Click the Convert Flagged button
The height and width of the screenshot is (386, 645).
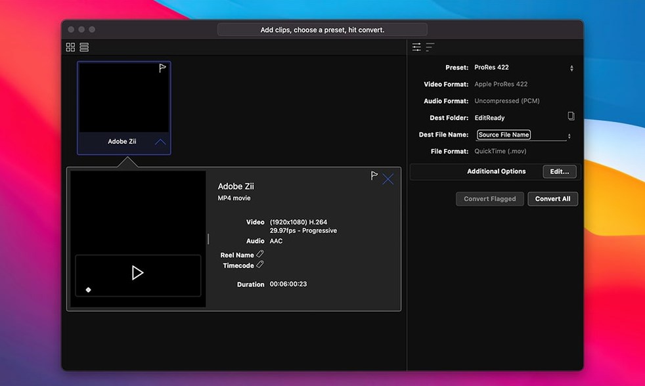click(x=489, y=199)
